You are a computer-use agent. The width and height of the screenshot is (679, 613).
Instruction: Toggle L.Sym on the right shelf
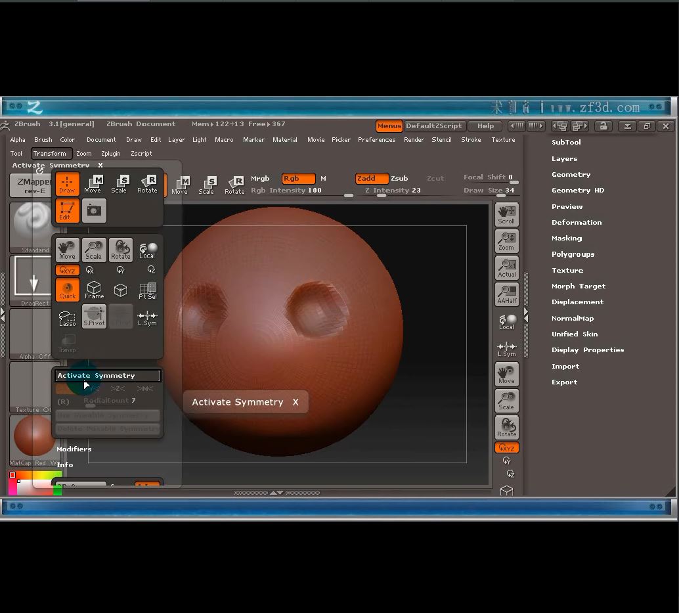pyautogui.click(x=507, y=349)
